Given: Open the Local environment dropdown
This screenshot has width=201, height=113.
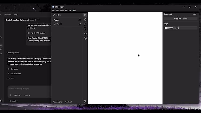Looking at the screenshot, I should pos(14,101).
